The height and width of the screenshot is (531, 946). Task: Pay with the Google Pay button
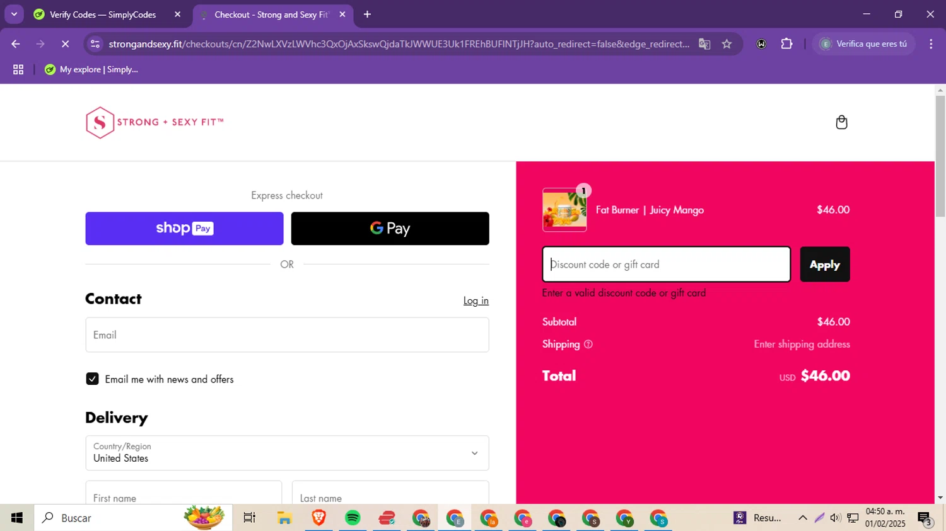390,229
